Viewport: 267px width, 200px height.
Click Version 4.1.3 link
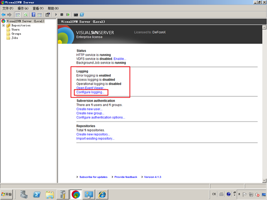[x=152, y=177]
